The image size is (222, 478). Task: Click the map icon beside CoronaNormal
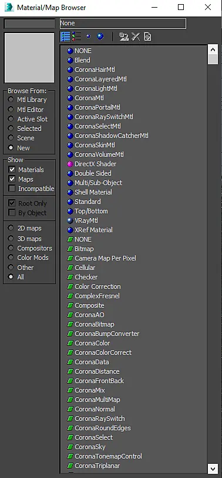click(70, 409)
